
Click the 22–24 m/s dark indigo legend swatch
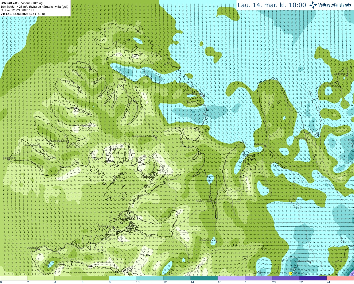313,278
